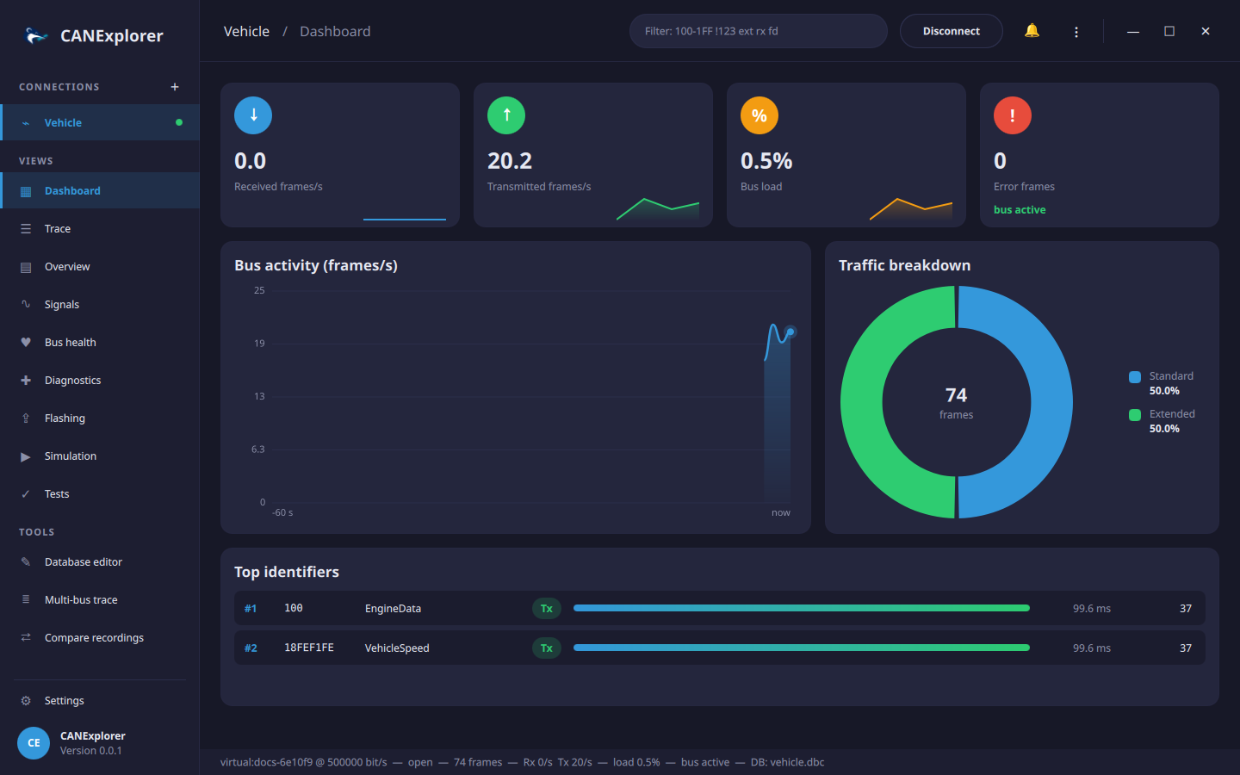The image size is (1240, 775).
Task: Add a new connection with plus icon
Action: [175, 87]
